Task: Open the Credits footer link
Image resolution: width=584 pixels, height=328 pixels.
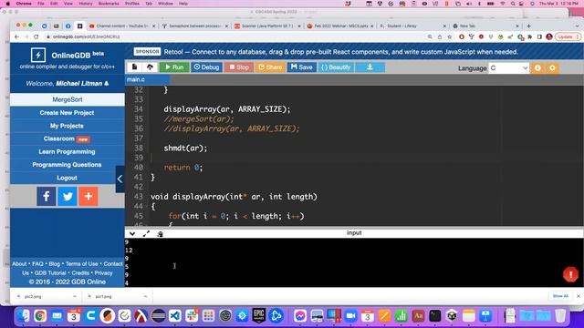Action: [x=80, y=273]
